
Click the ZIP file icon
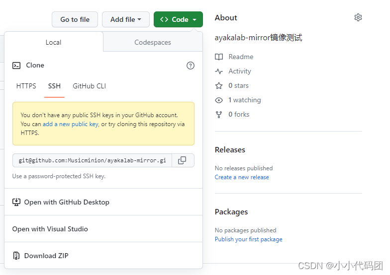pos(16,256)
